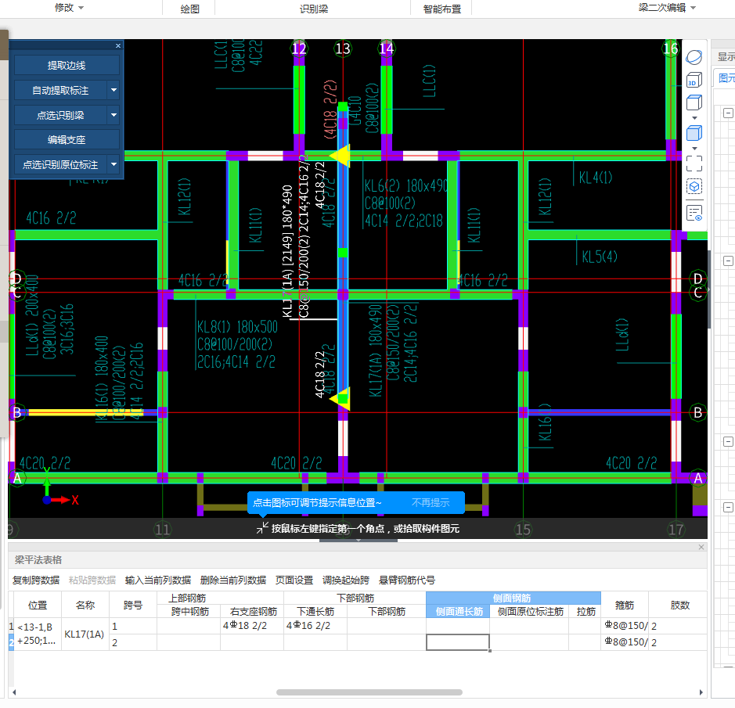Click 输入当前列数据 in the table toolbar
Screen dimensions: 735x708
158,580
